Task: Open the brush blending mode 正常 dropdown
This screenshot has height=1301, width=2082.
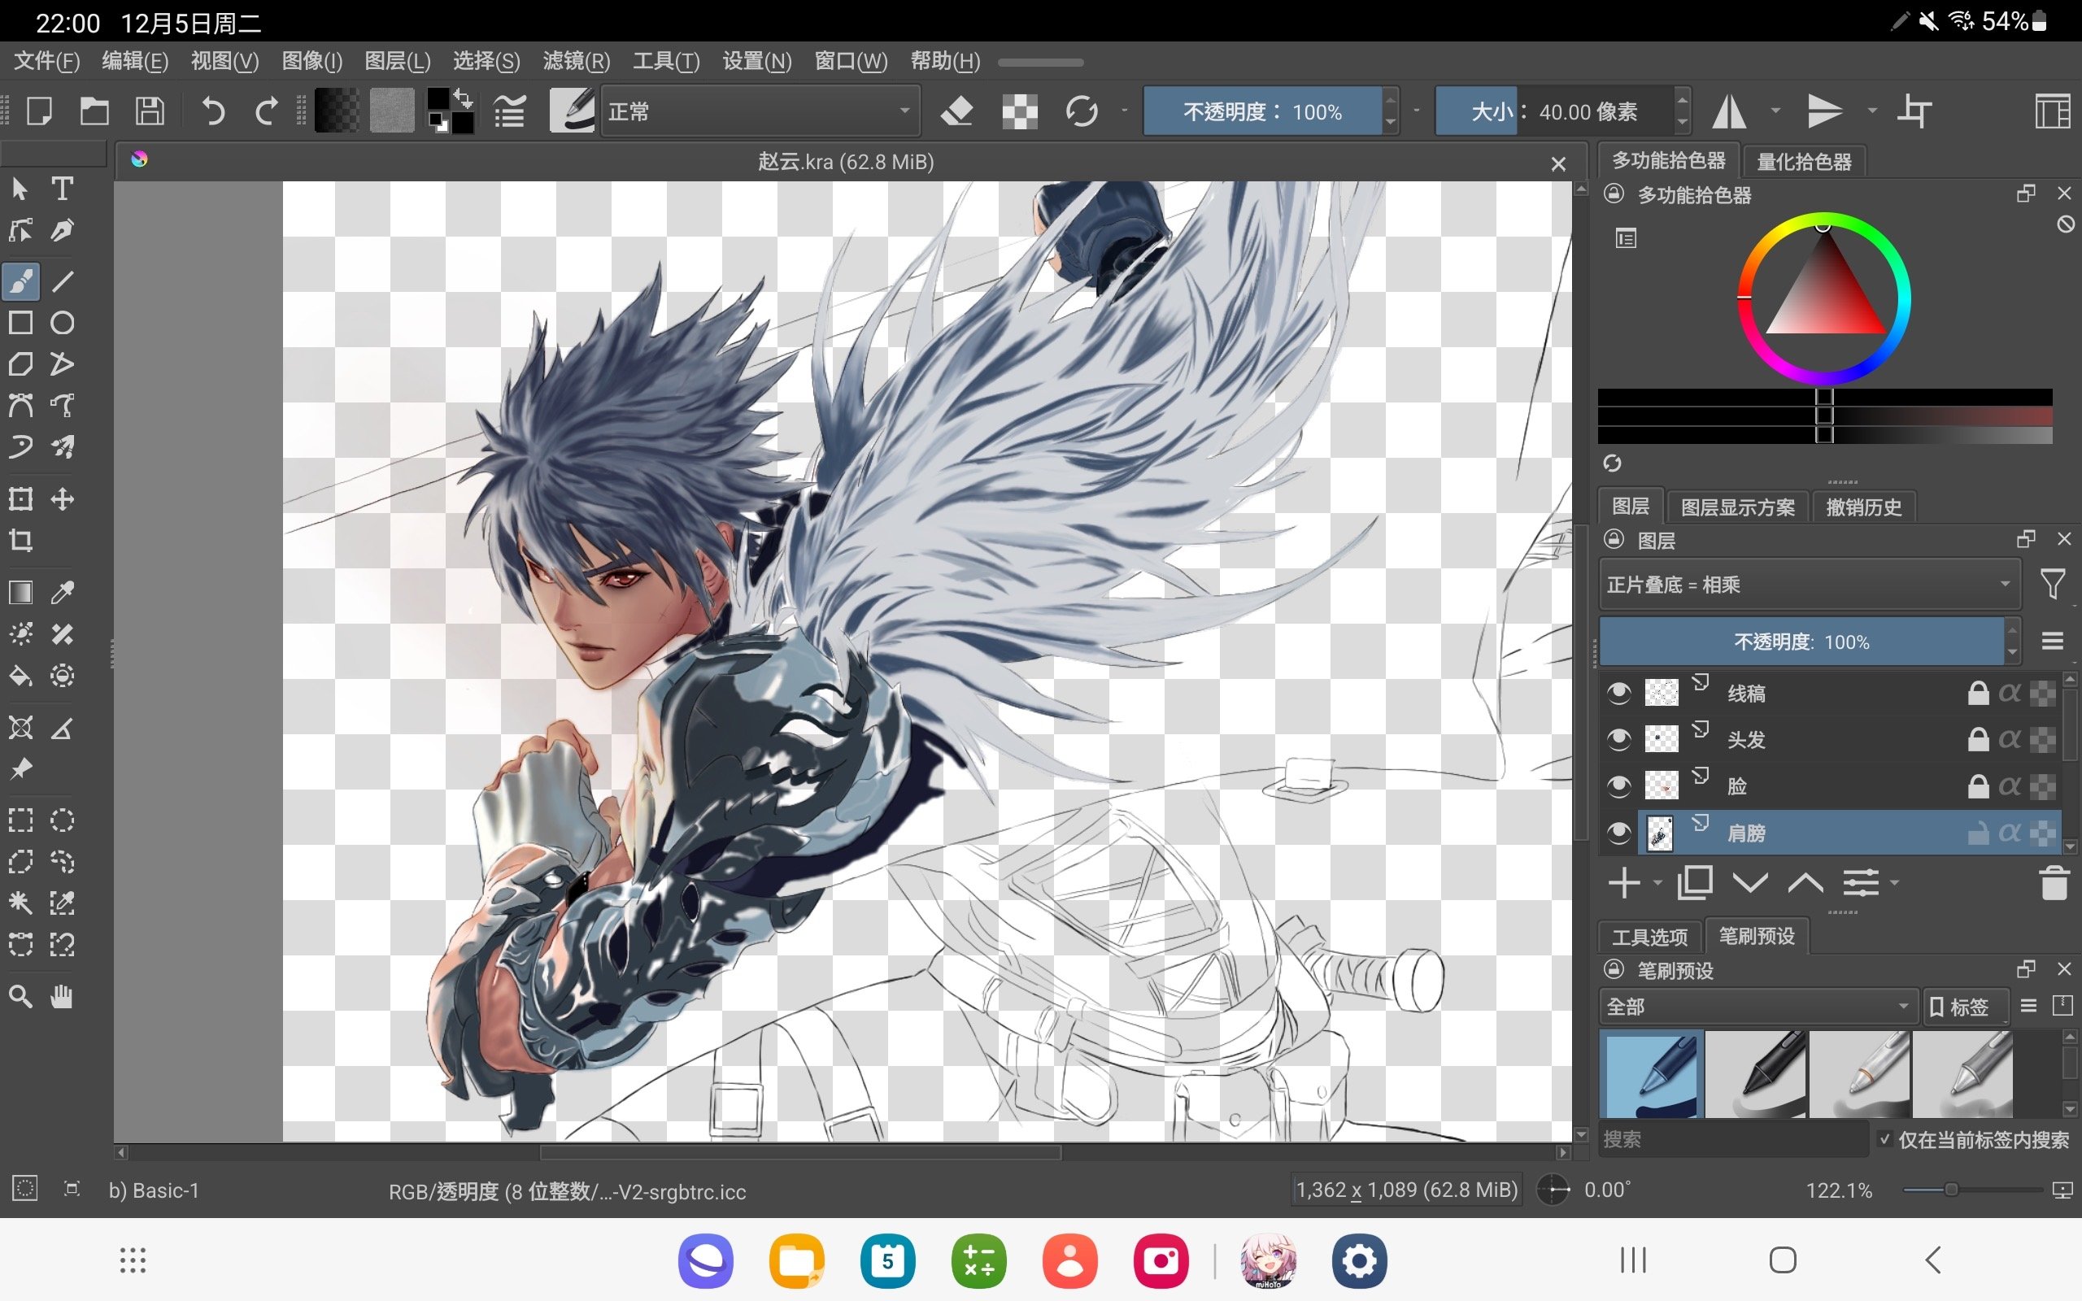Action: (x=760, y=111)
